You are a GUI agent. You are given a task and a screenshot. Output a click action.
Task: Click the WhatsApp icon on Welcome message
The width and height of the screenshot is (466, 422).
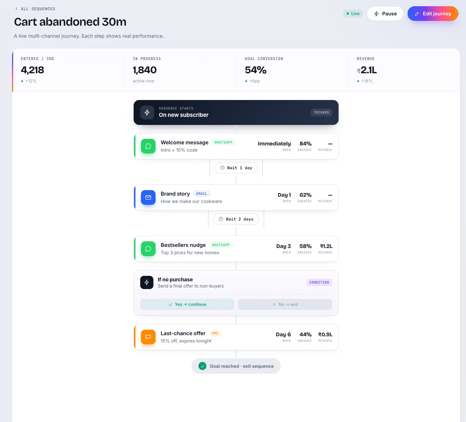pyautogui.click(x=148, y=146)
